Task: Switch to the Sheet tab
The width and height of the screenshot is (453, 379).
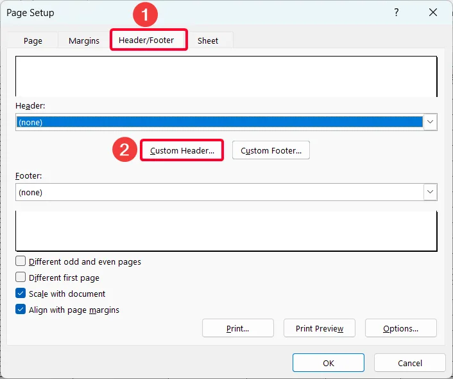Action: [208, 40]
